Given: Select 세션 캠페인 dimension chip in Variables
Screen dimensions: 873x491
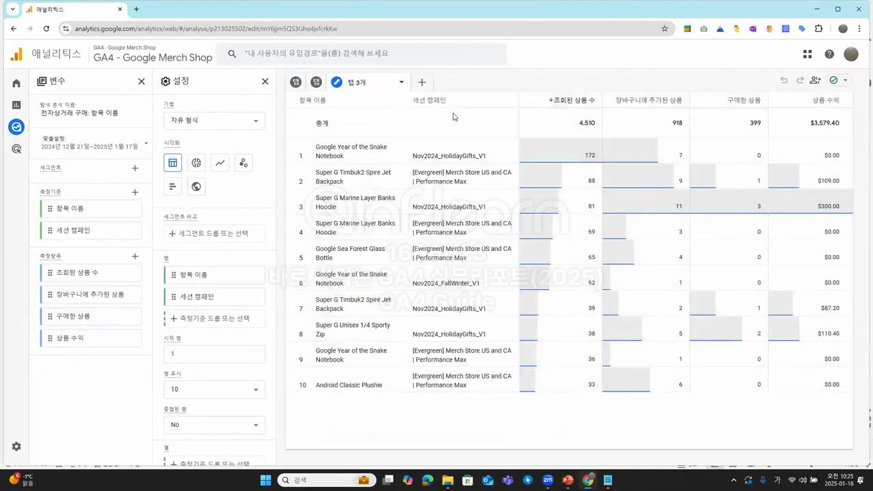Looking at the screenshot, I should pos(91,230).
